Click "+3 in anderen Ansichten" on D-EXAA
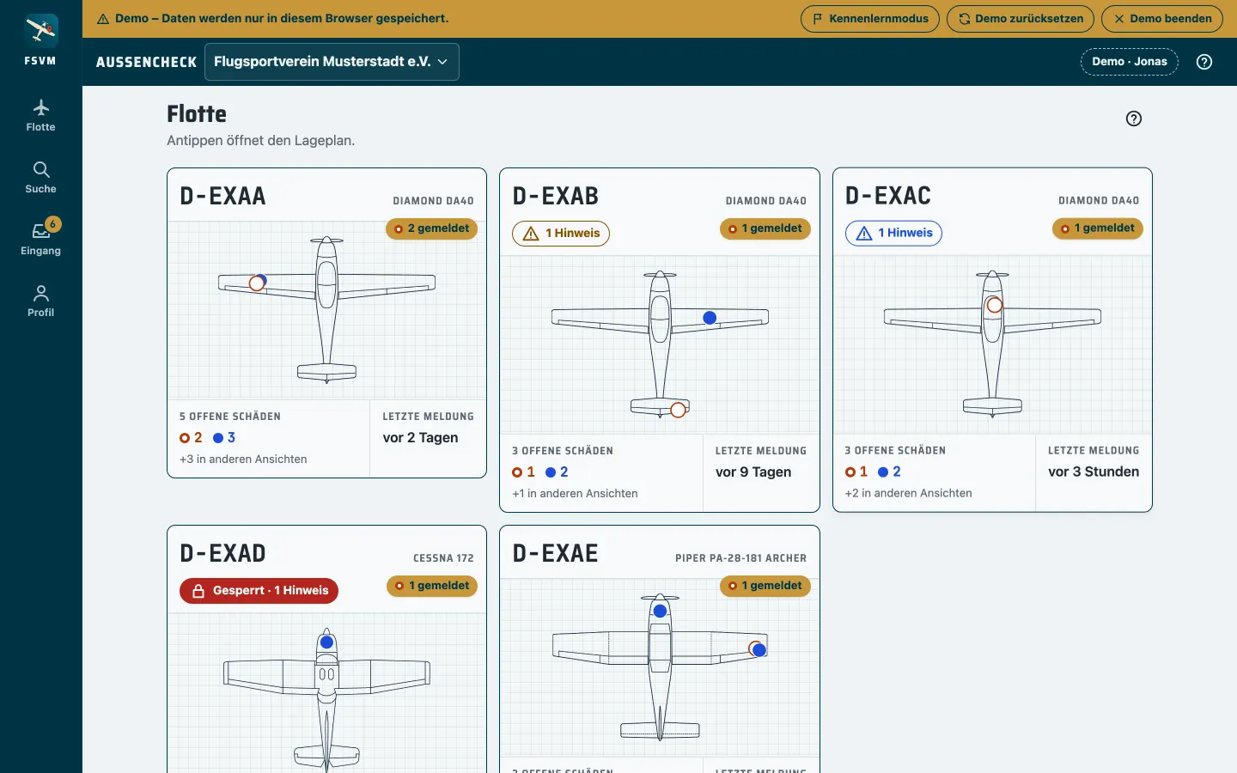 [243, 460]
